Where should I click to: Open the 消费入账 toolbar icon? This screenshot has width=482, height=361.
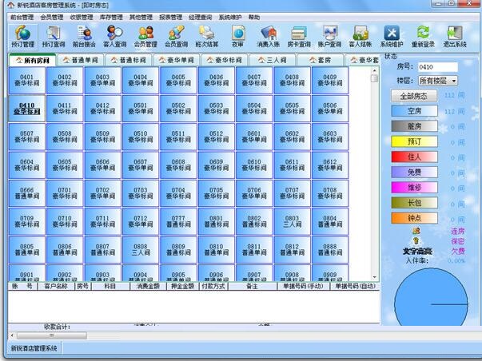(x=269, y=36)
